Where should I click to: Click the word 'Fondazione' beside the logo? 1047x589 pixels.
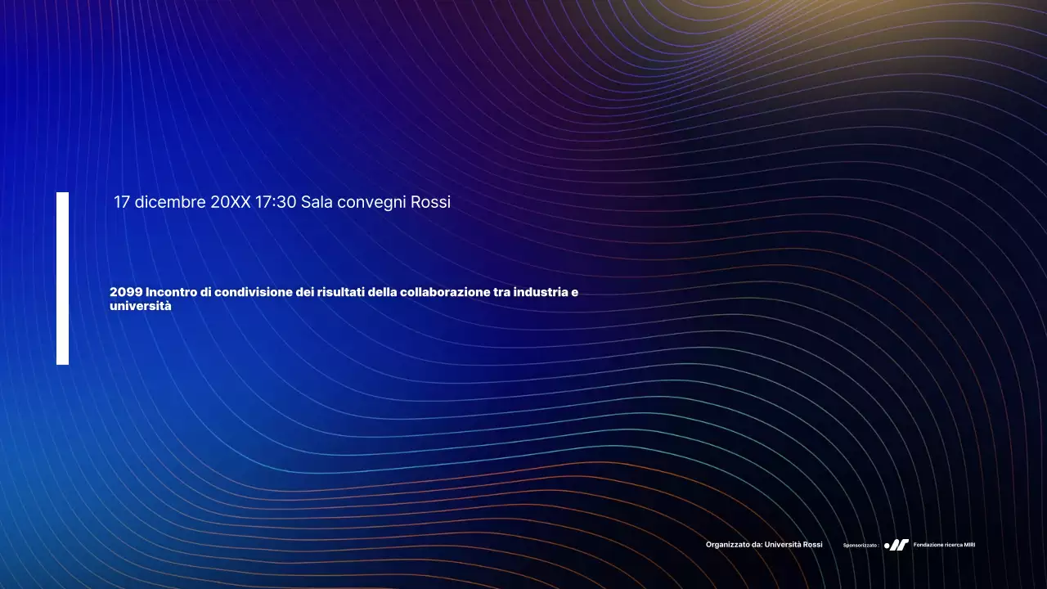point(928,545)
